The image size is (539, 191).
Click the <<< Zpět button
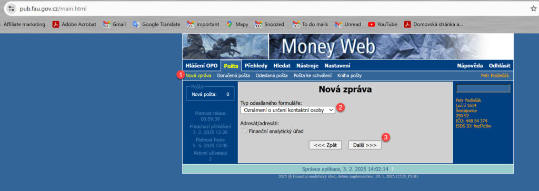(x=325, y=145)
